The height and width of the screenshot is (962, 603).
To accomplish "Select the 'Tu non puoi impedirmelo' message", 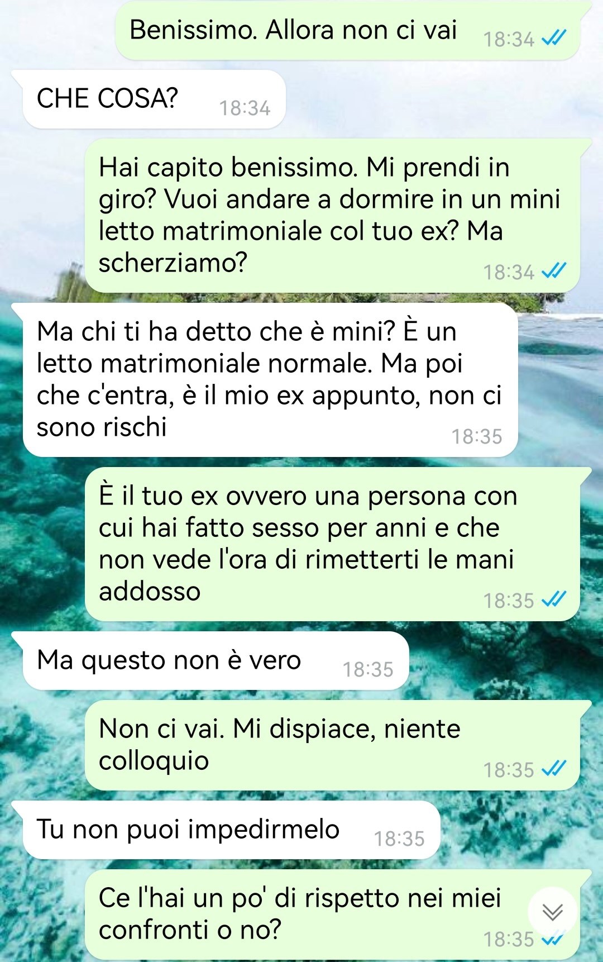I will pos(232,830).
